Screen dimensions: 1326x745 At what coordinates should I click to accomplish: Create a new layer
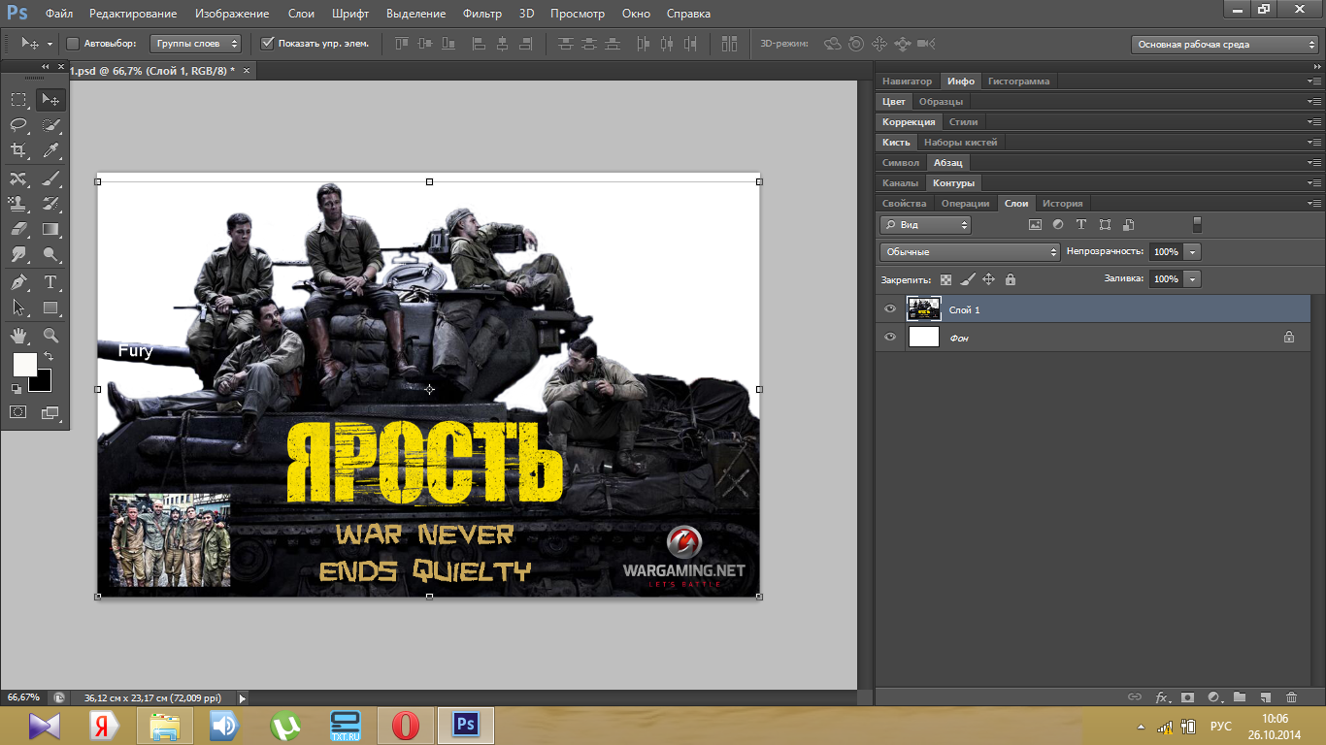pyautogui.click(x=1265, y=697)
